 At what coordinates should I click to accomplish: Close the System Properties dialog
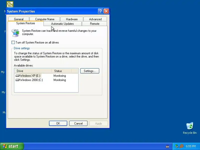tap(106, 11)
